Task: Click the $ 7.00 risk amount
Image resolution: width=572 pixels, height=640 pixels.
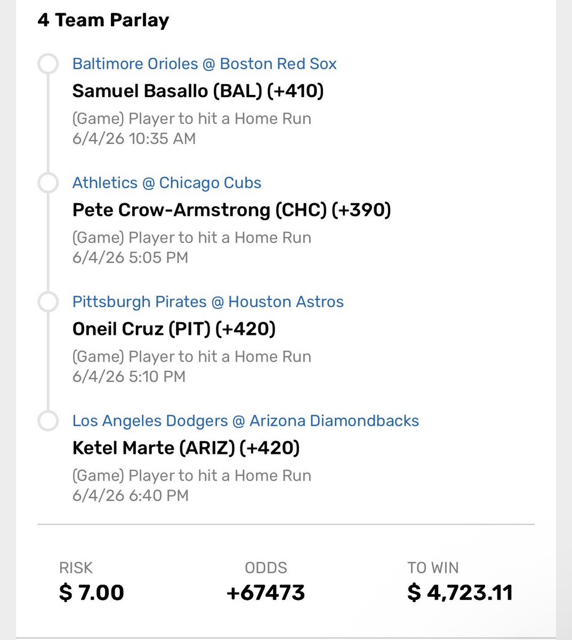Action: [x=92, y=593]
